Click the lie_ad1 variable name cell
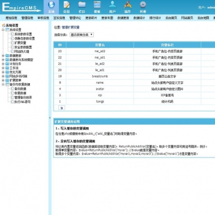 click(100, 70)
